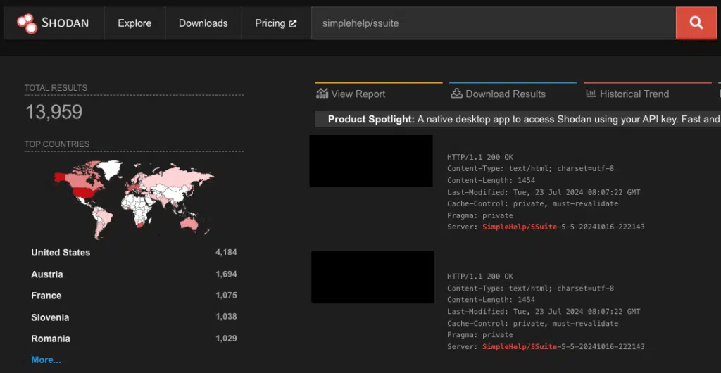Click the red search magnifier button

click(696, 23)
